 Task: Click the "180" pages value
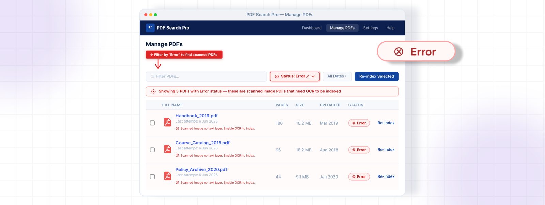[x=279, y=123]
